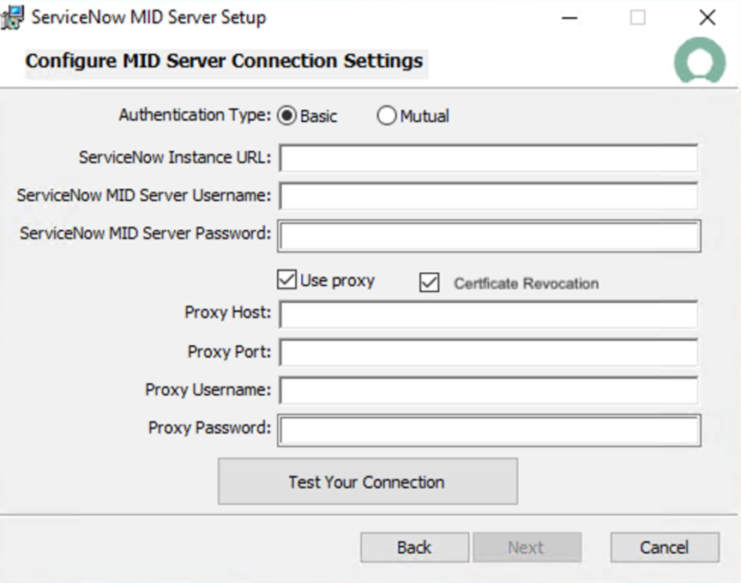The width and height of the screenshot is (741, 583).
Task: Close the ServiceNow MID Server Setup window
Action: 707,18
